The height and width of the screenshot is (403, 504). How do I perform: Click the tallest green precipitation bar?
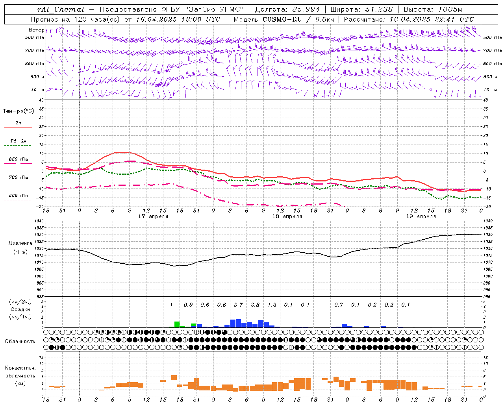177,325
